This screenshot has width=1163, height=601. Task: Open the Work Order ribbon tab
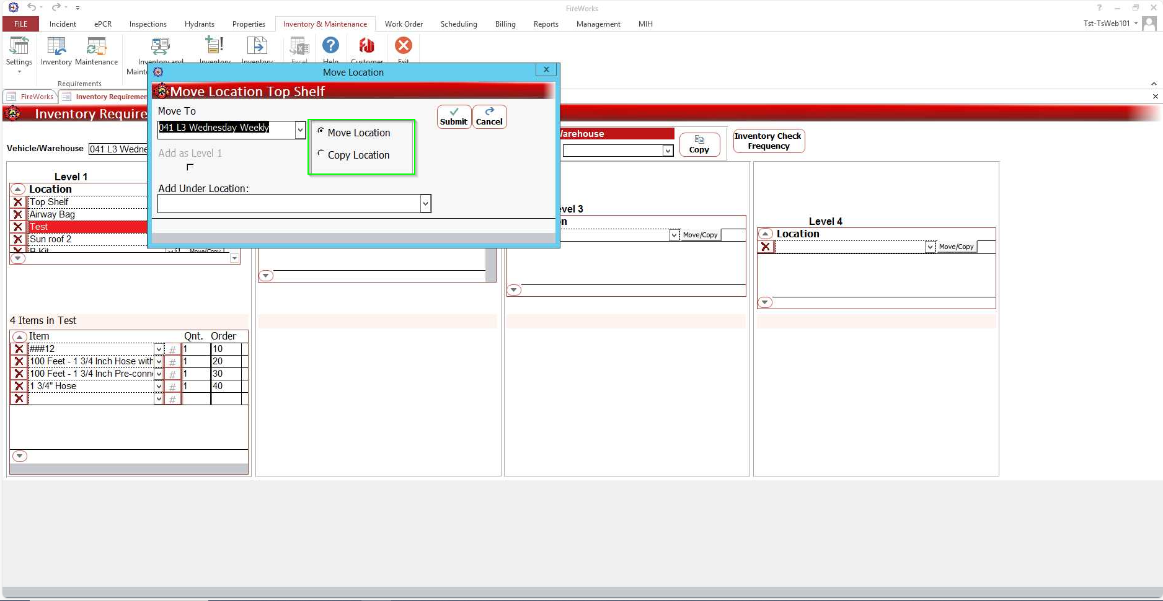click(404, 24)
